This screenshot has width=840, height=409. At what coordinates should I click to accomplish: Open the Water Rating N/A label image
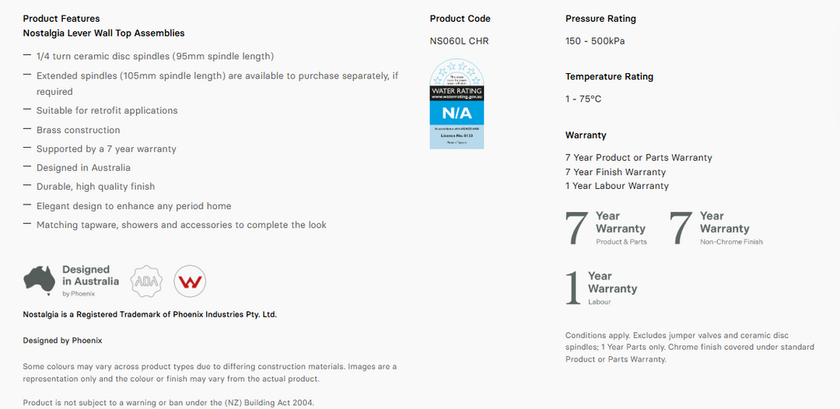[457, 104]
